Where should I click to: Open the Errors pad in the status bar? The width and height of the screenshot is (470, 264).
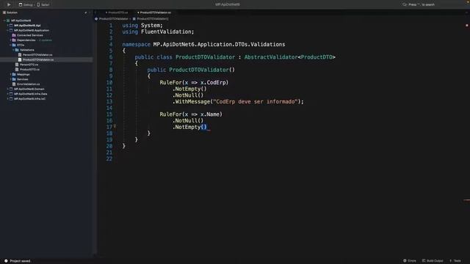click(410, 261)
